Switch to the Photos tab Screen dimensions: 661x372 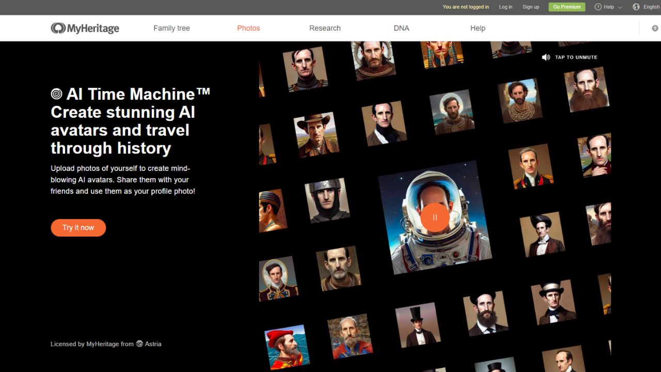point(248,28)
